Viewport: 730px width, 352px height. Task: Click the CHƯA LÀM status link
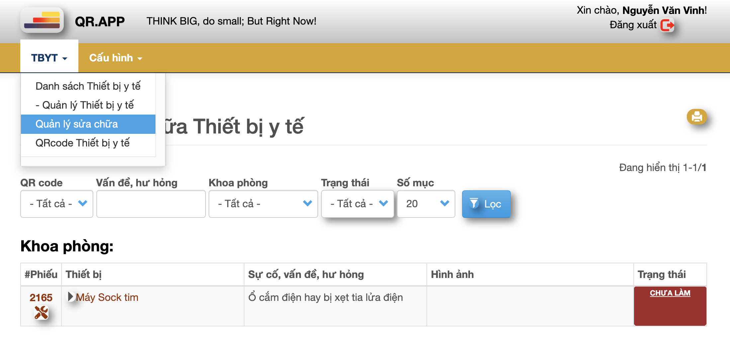[670, 293]
